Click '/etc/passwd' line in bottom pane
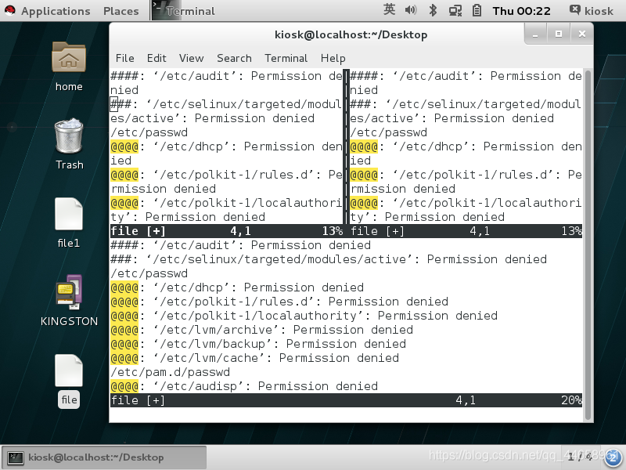 [149, 273]
